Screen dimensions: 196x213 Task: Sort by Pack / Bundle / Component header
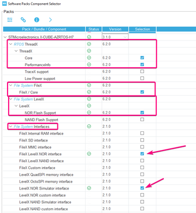tap(44, 29)
